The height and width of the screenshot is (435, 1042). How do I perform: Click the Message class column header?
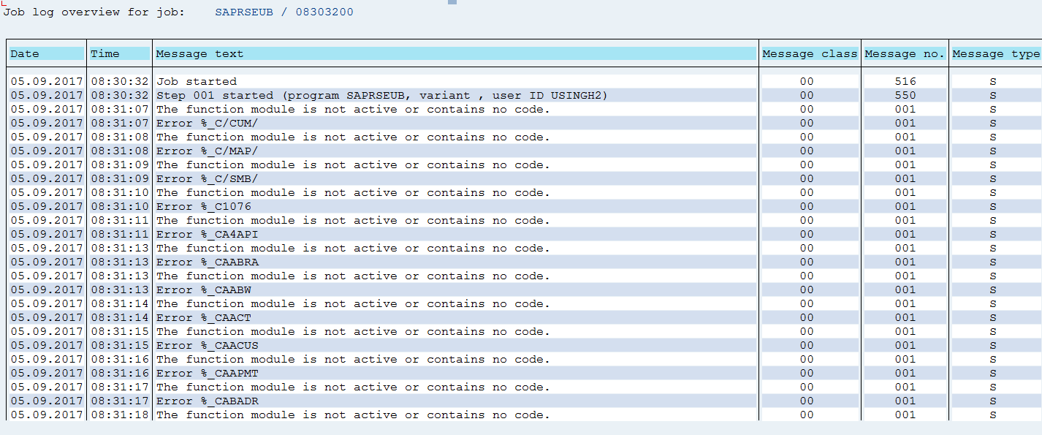pyautogui.click(x=810, y=53)
